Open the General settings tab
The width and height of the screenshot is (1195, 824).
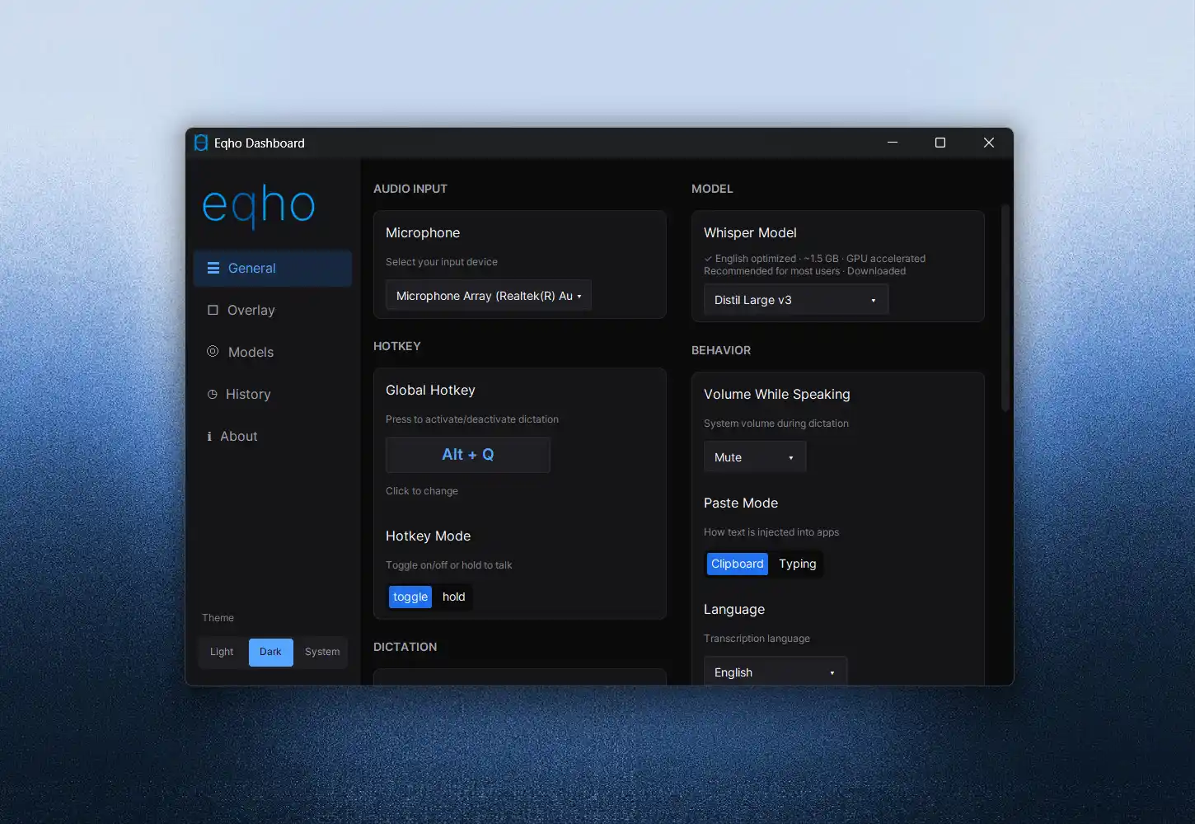[x=273, y=268]
